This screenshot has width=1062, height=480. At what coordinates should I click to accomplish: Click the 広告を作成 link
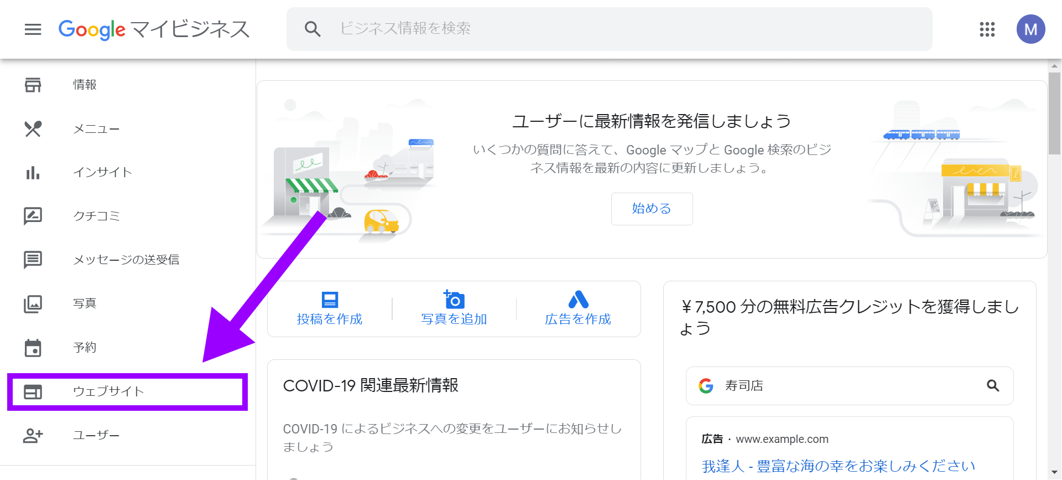(x=578, y=319)
